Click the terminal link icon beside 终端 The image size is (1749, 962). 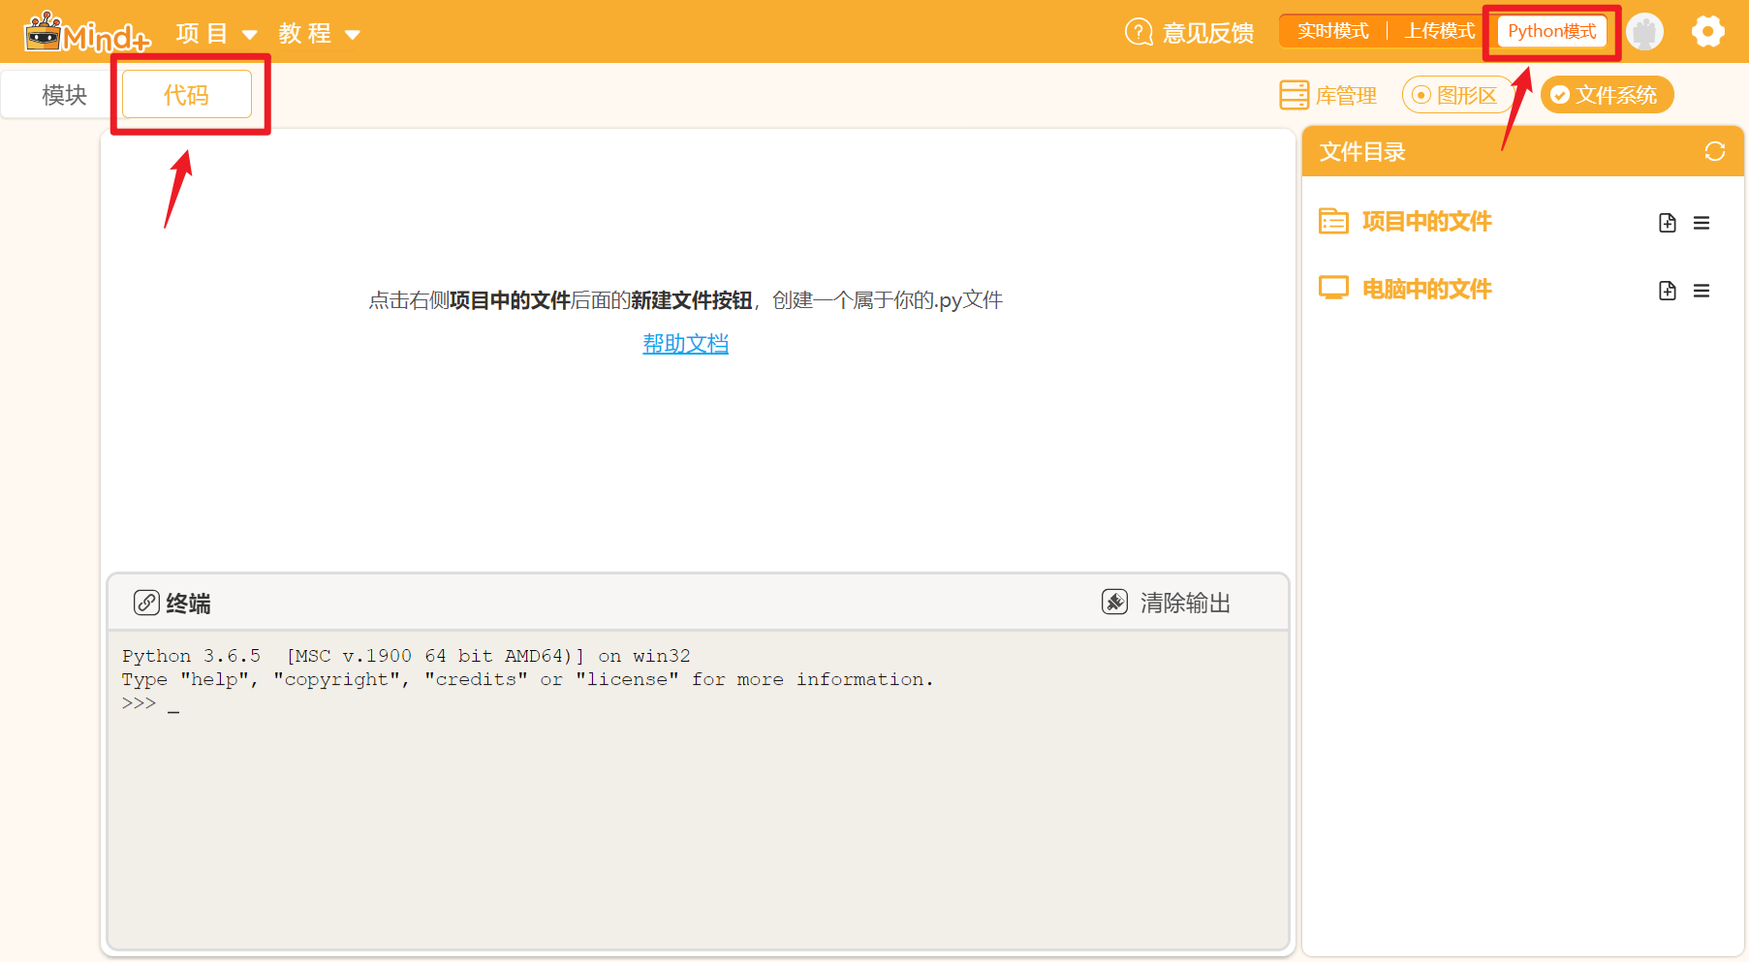pyautogui.click(x=146, y=603)
